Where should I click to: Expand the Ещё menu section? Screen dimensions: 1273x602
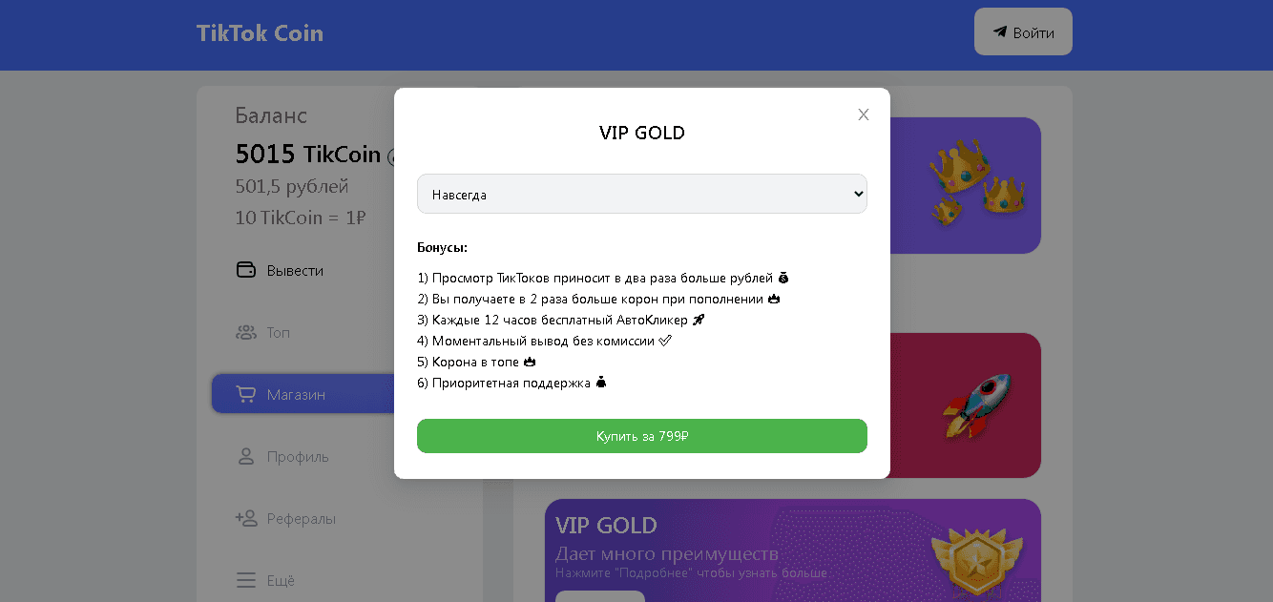(281, 580)
